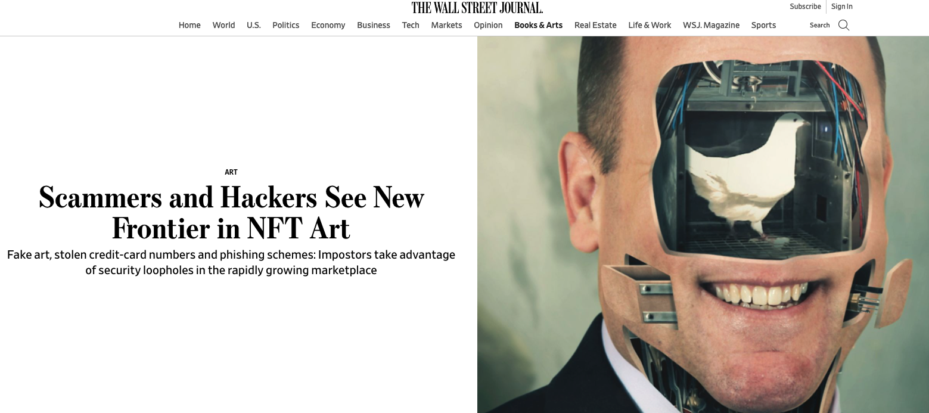
Task: Go to Life & Work section
Action: click(x=650, y=25)
